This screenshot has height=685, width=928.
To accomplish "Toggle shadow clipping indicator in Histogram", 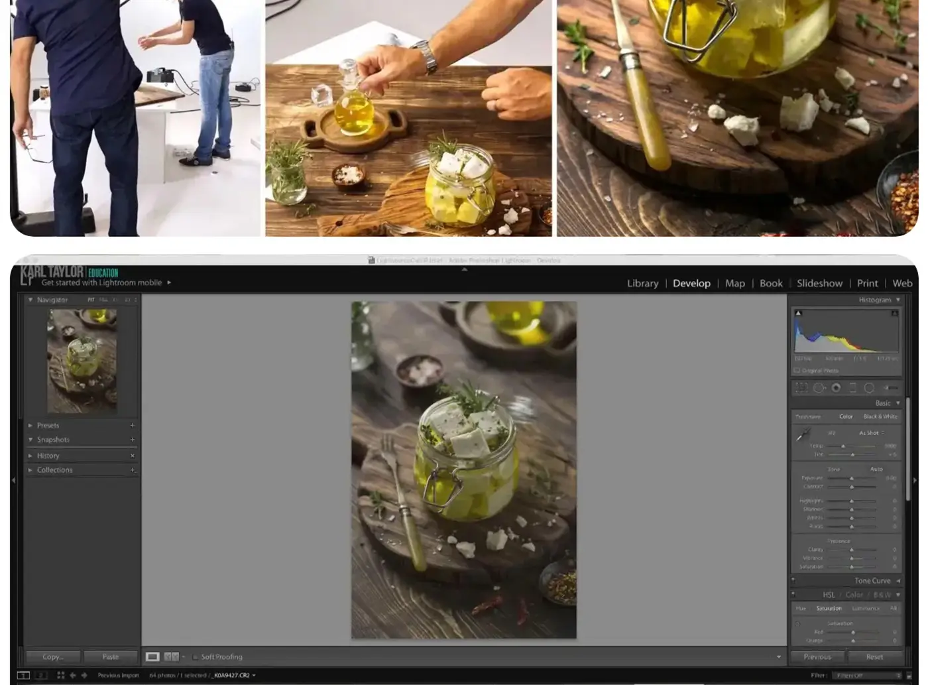I will click(798, 313).
